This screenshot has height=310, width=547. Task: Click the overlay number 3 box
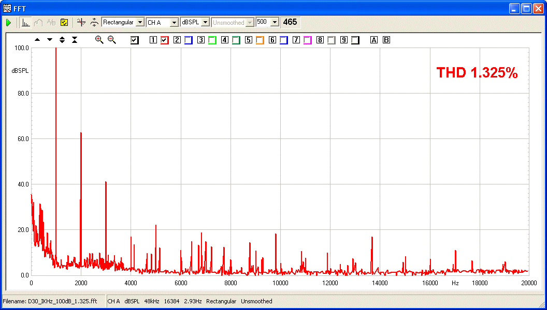[x=201, y=40]
